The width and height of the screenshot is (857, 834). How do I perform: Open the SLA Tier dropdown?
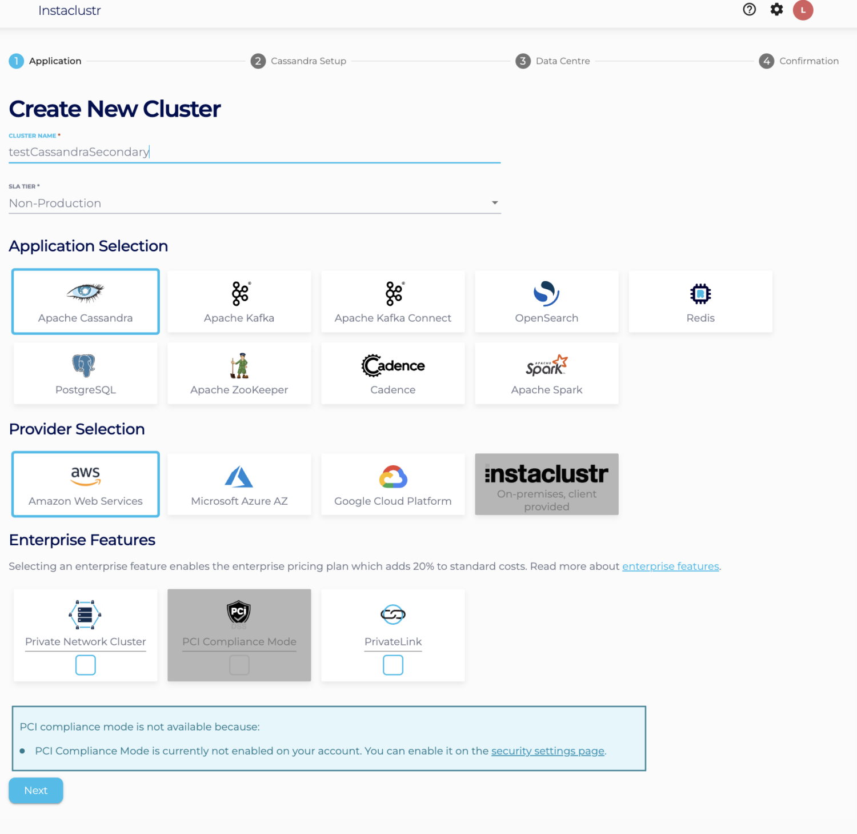(255, 203)
